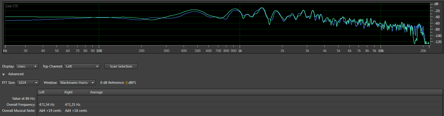The width and height of the screenshot is (444, 116).
Task: Click the 5k mark on frequency ruler
Action: tap(338, 51)
